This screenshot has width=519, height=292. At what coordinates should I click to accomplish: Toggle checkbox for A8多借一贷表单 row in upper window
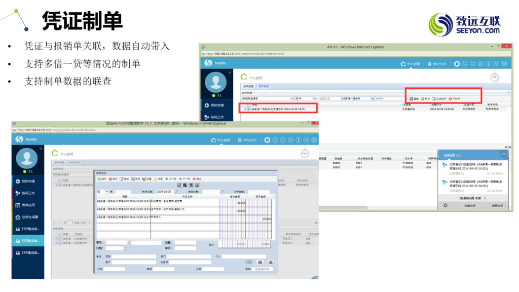click(248, 109)
